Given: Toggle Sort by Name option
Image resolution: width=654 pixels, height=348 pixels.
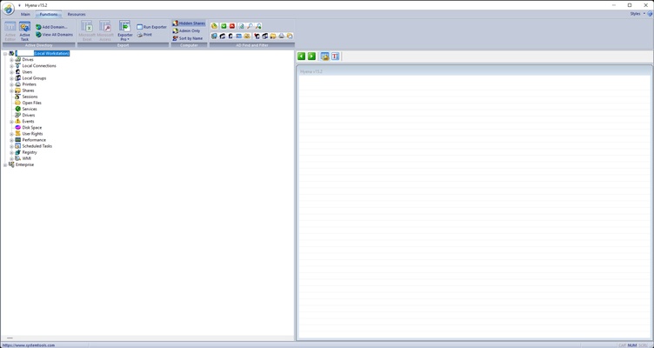Looking at the screenshot, I should click(188, 38).
